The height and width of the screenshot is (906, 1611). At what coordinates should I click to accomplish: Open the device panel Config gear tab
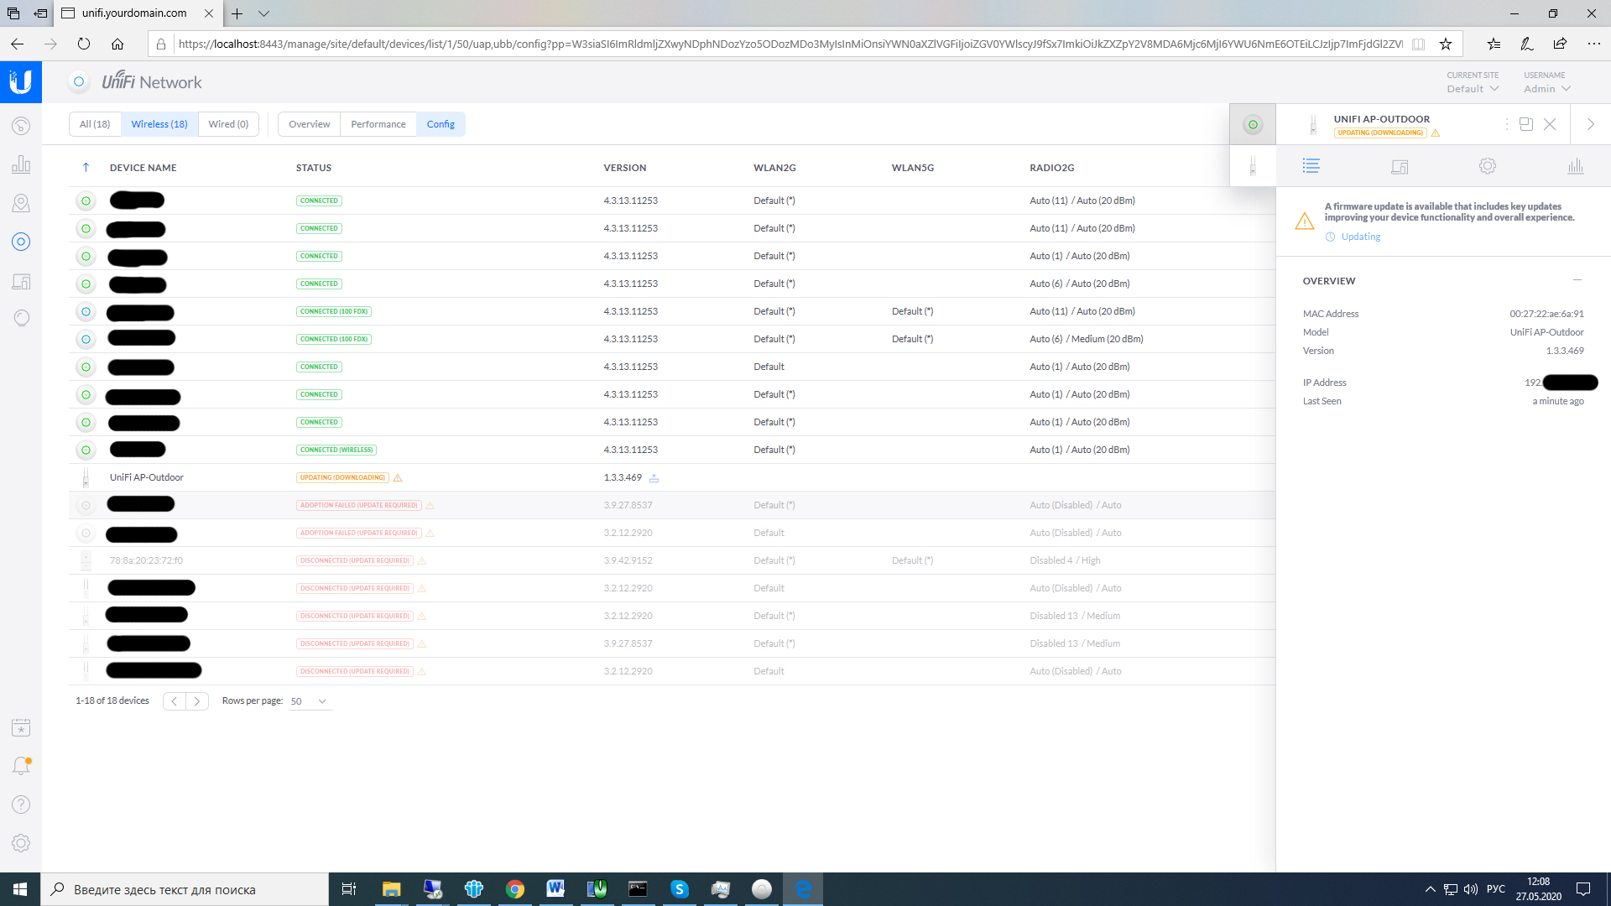pos(1488,166)
